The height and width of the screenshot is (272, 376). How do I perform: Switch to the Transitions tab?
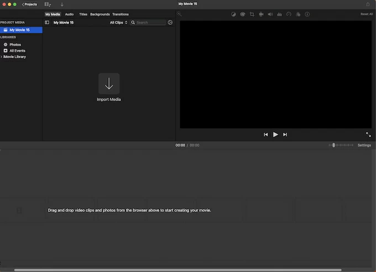pos(121,14)
